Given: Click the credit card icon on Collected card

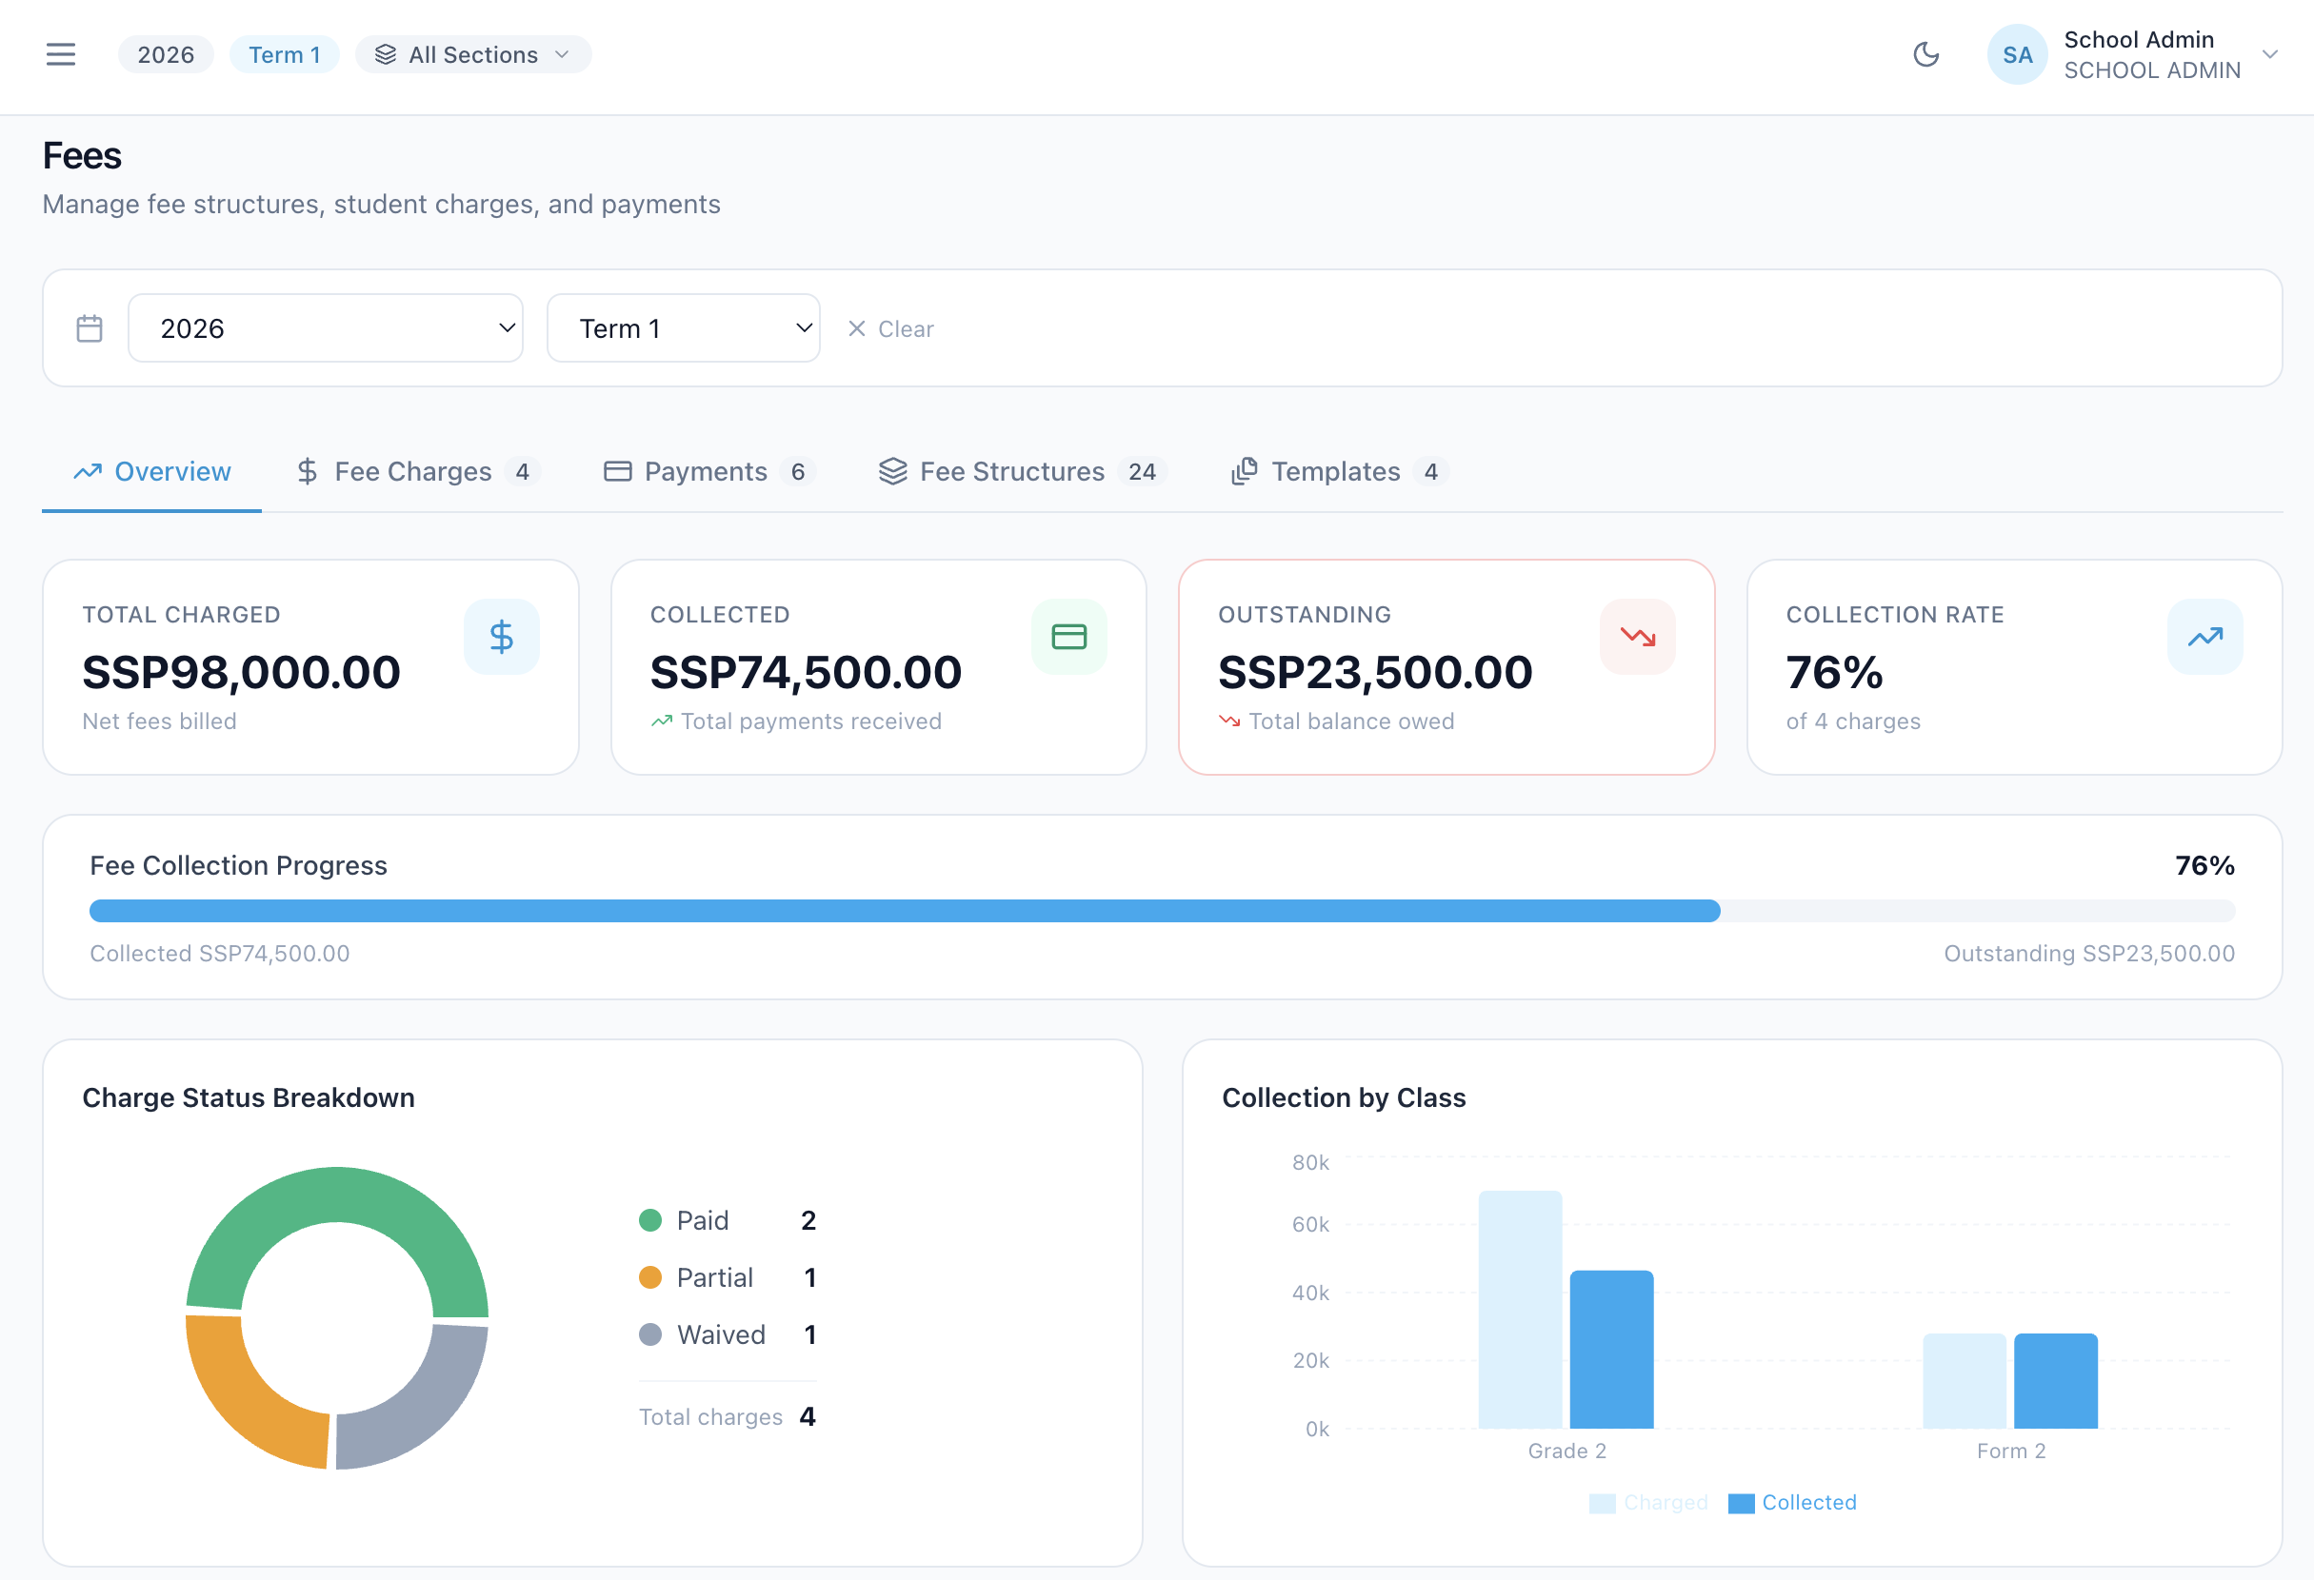Looking at the screenshot, I should click(1068, 637).
